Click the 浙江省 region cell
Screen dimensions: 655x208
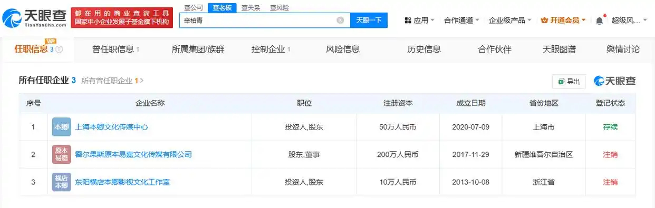[544, 182]
